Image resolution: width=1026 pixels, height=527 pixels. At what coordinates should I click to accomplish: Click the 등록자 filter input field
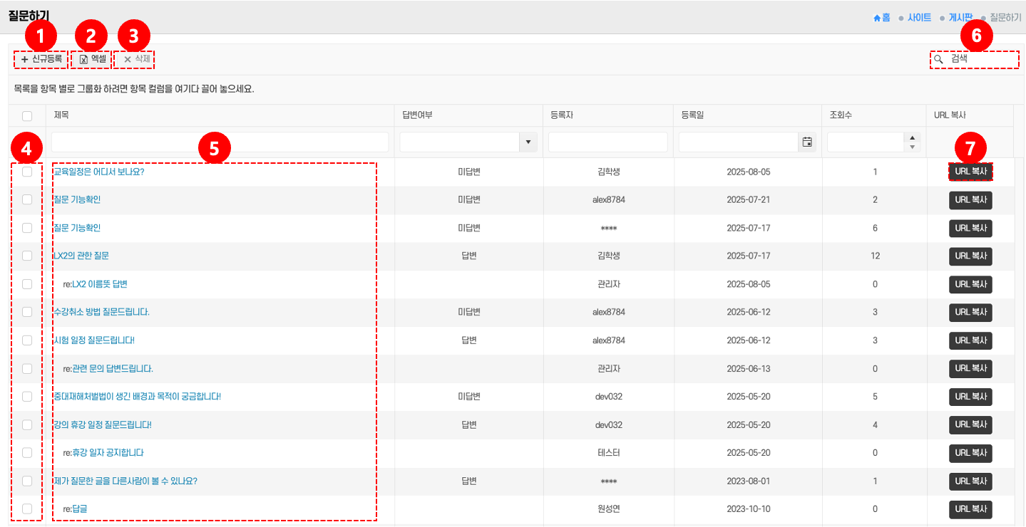tap(607, 142)
